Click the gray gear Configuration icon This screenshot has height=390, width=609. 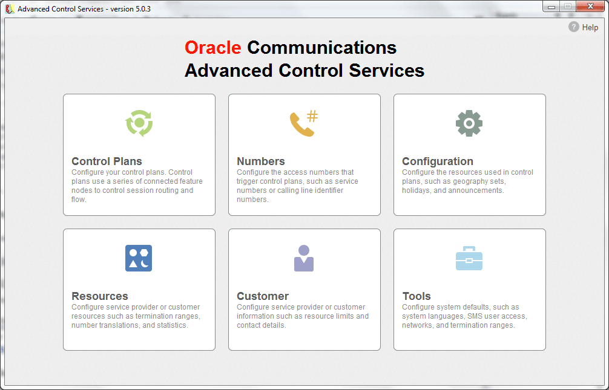(469, 123)
